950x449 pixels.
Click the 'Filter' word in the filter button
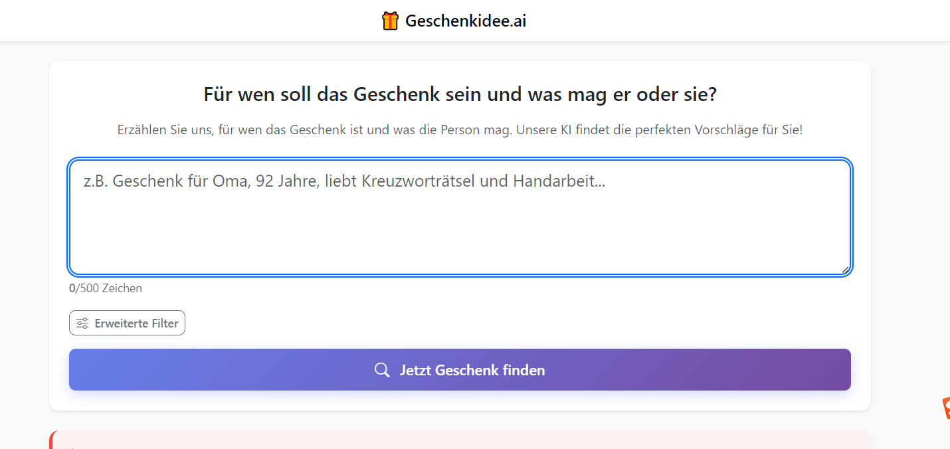(x=164, y=323)
